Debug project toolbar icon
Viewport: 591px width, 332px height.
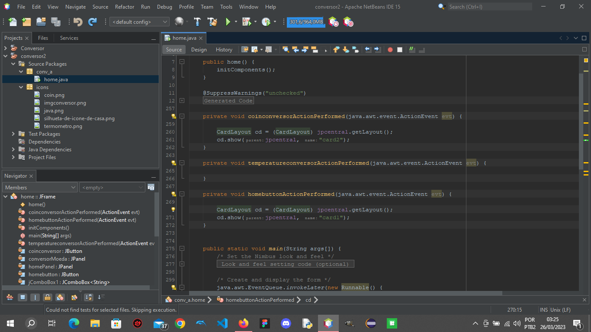pos(246,22)
